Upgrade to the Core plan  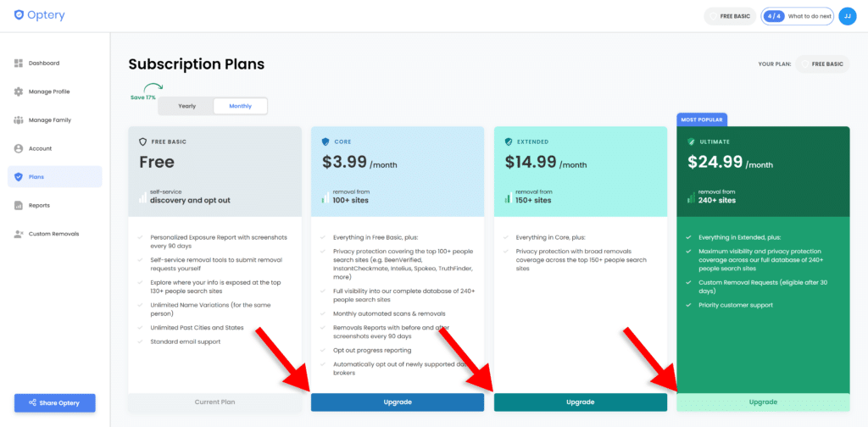click(x=398, y=402)
